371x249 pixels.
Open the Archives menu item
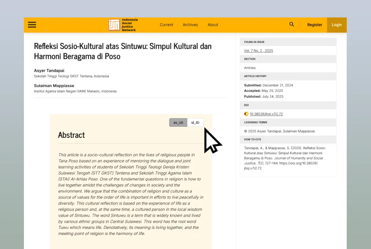pyautogui.click(x=190, y=25)
